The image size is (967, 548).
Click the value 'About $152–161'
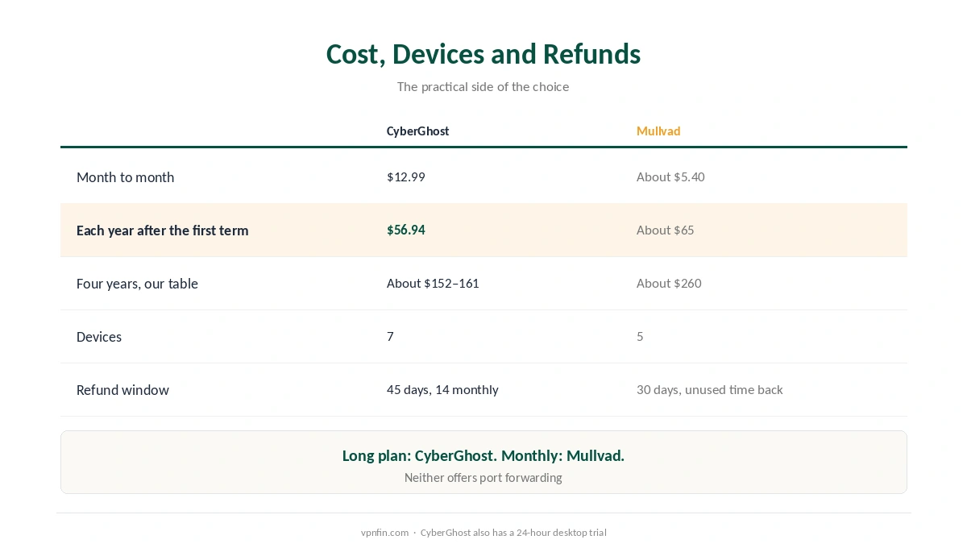coord(433,284)
